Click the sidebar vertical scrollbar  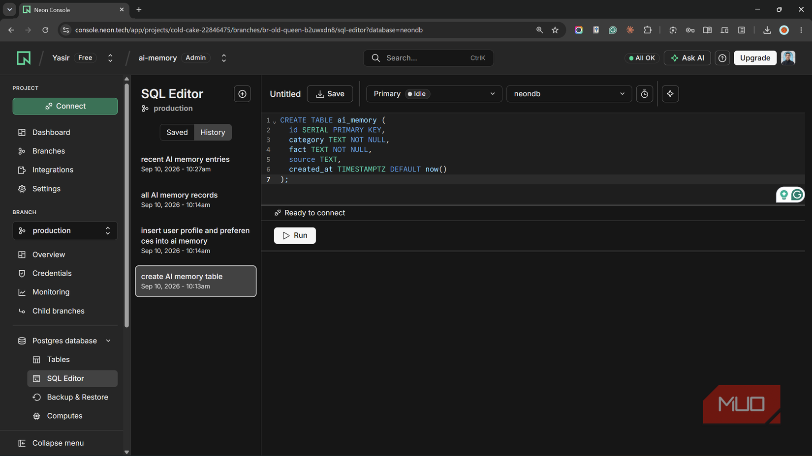[126, 204]
